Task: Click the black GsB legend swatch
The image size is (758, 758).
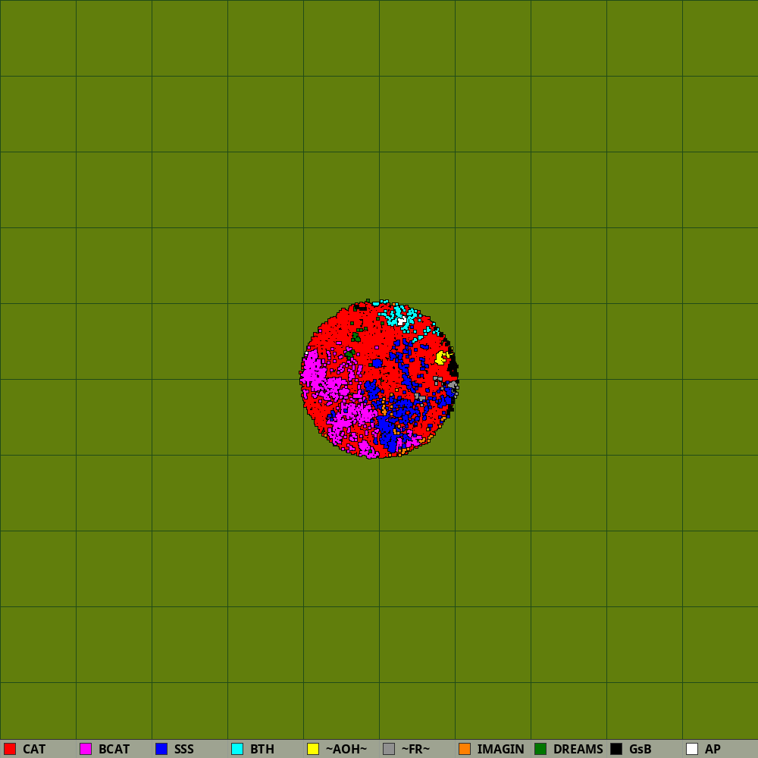Action: [616, 749]
